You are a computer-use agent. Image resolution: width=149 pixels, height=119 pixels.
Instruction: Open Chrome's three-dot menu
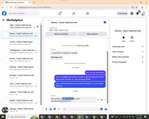tap(146, 7)
